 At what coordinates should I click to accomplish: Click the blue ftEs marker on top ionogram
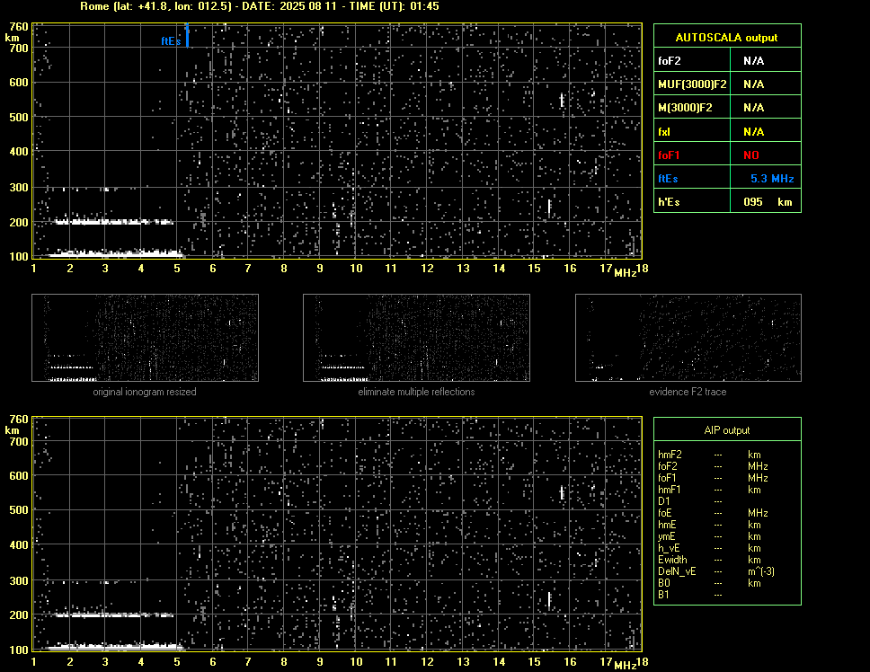click(187, 35)
